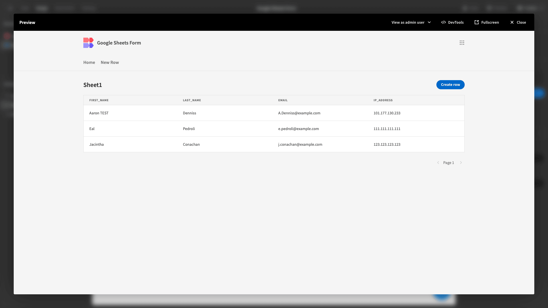Click Google Sheets Form app title
The width and height of the screenshot is (548, 308).
point(119,43)
